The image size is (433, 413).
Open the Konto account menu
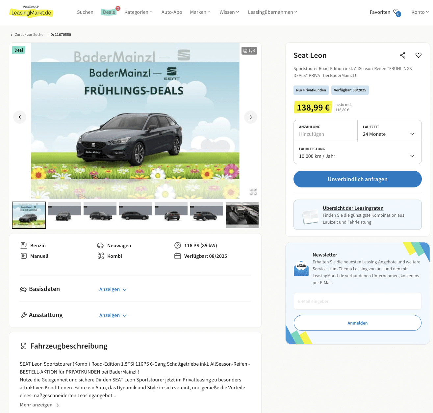coord(420,12)
